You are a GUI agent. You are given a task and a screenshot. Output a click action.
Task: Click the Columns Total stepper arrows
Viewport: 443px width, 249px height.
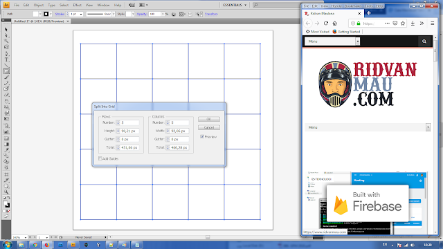tap(168, 147)
